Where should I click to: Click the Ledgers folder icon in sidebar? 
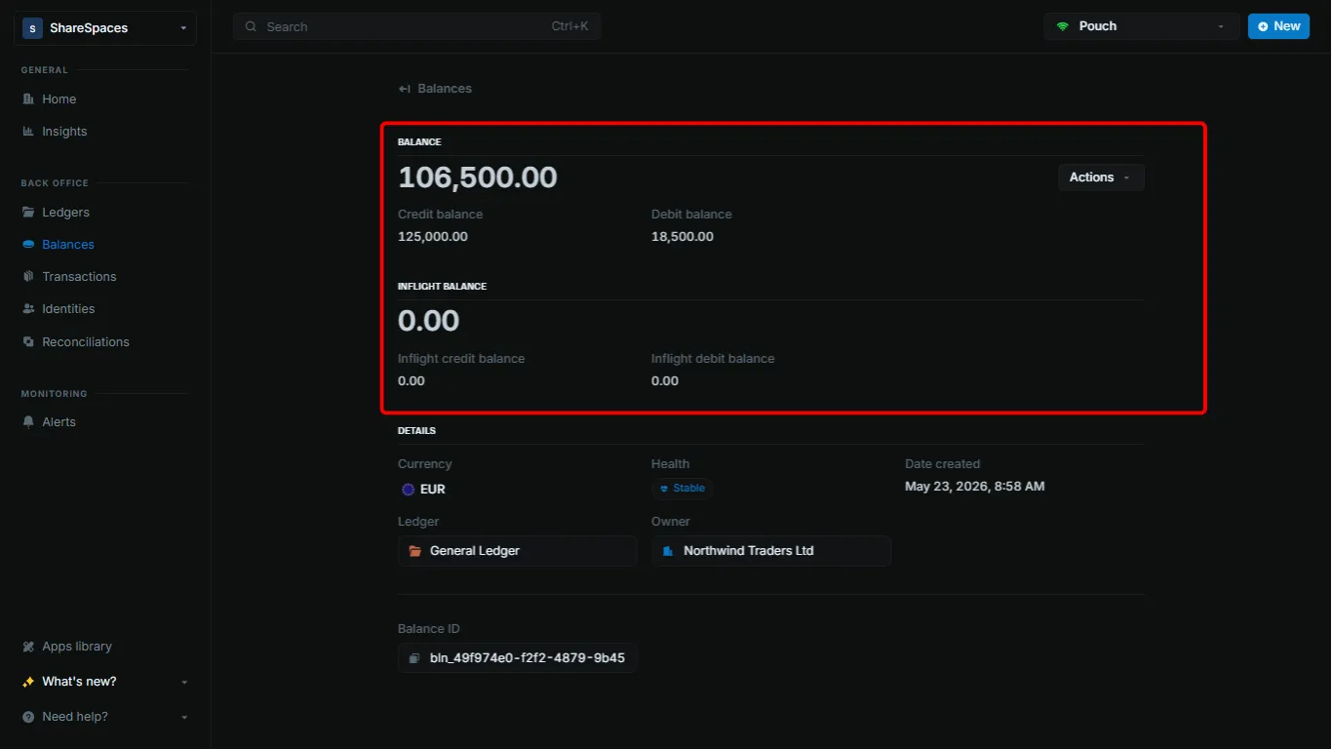click(x=28, y=213)
